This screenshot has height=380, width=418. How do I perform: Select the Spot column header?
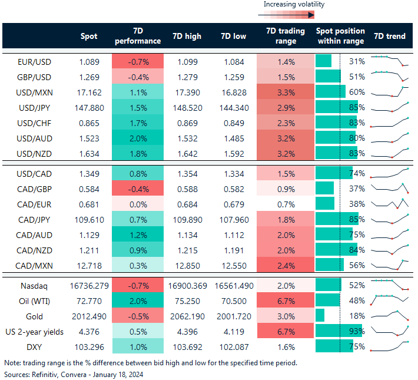click(89, 36)
